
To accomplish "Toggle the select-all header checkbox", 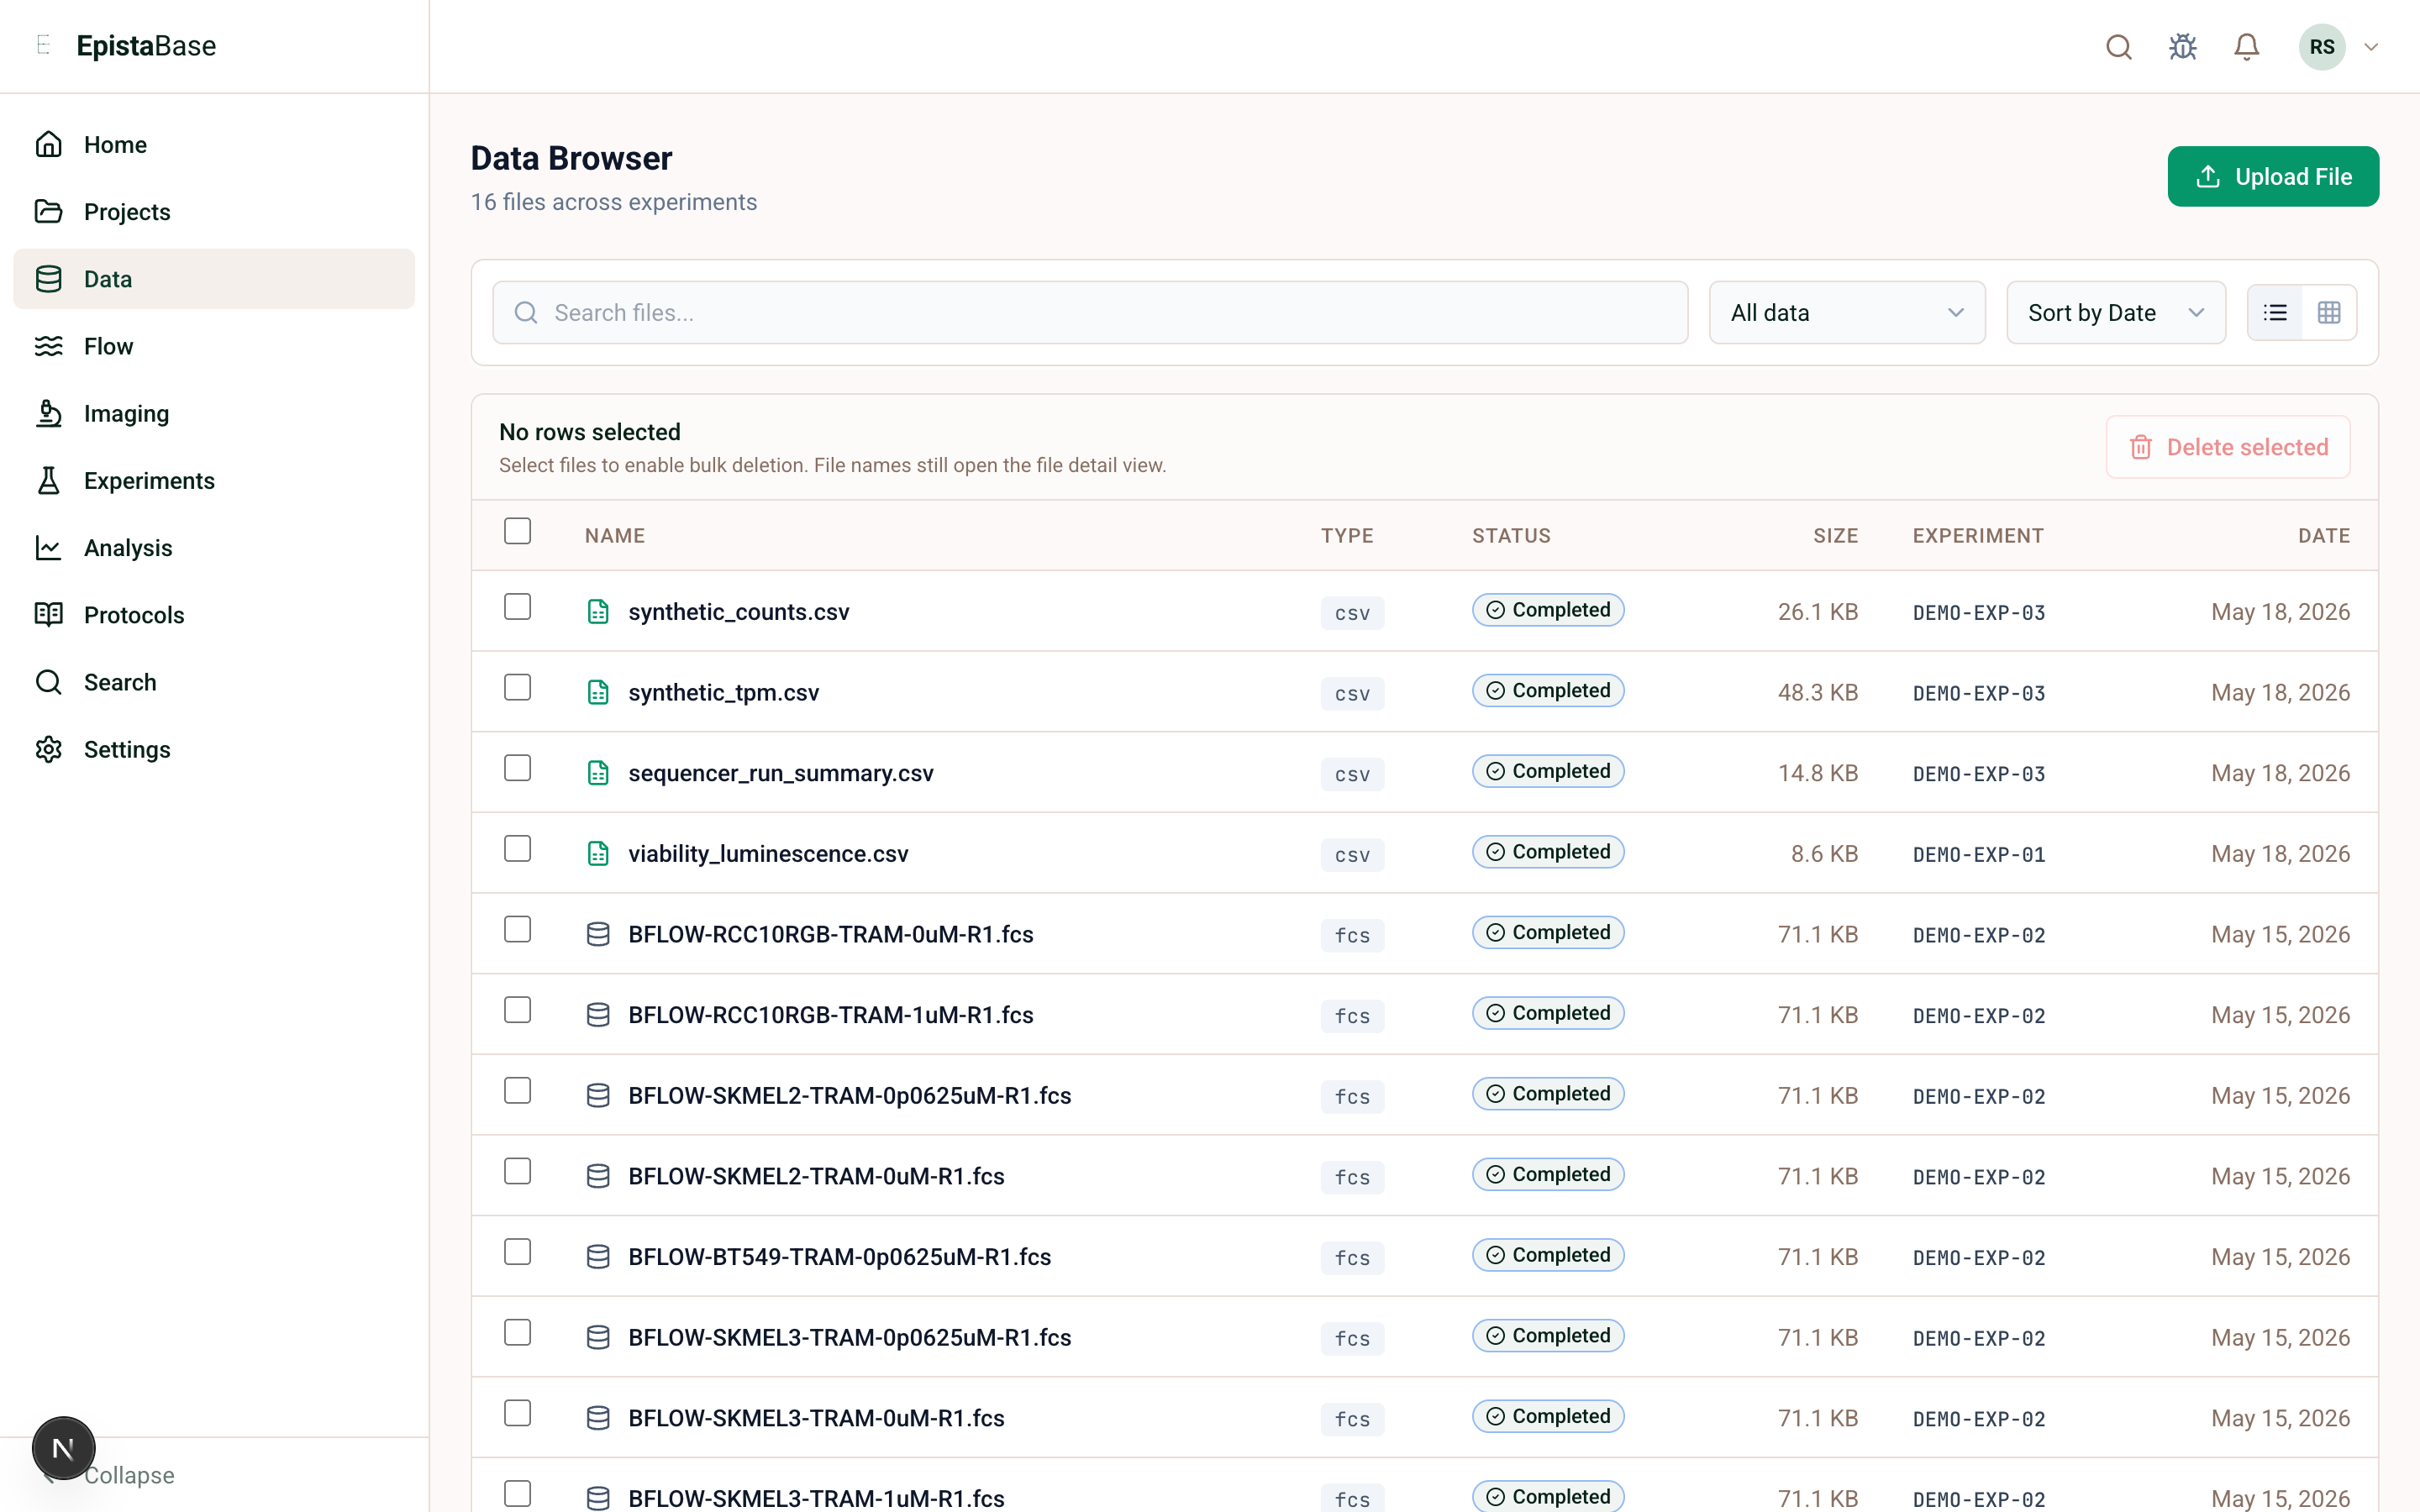I will pos(517,531).
